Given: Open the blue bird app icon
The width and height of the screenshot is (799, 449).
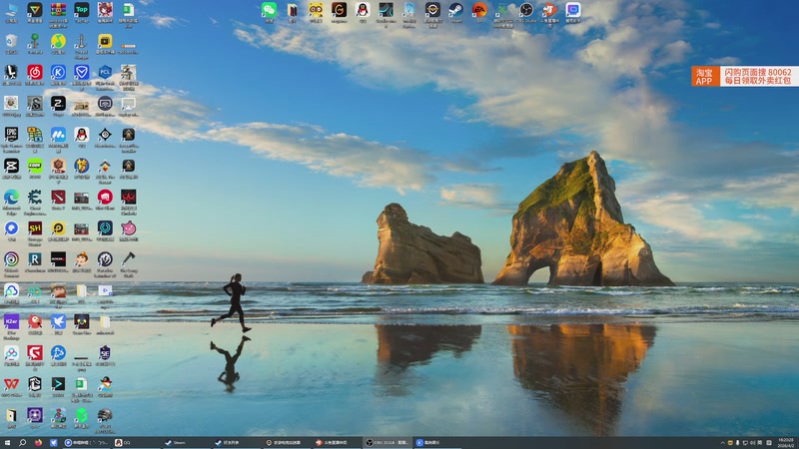Looking at the screenshot, I should coord(58,322).
